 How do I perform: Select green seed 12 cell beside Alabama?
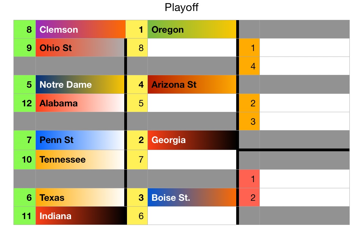25,103
